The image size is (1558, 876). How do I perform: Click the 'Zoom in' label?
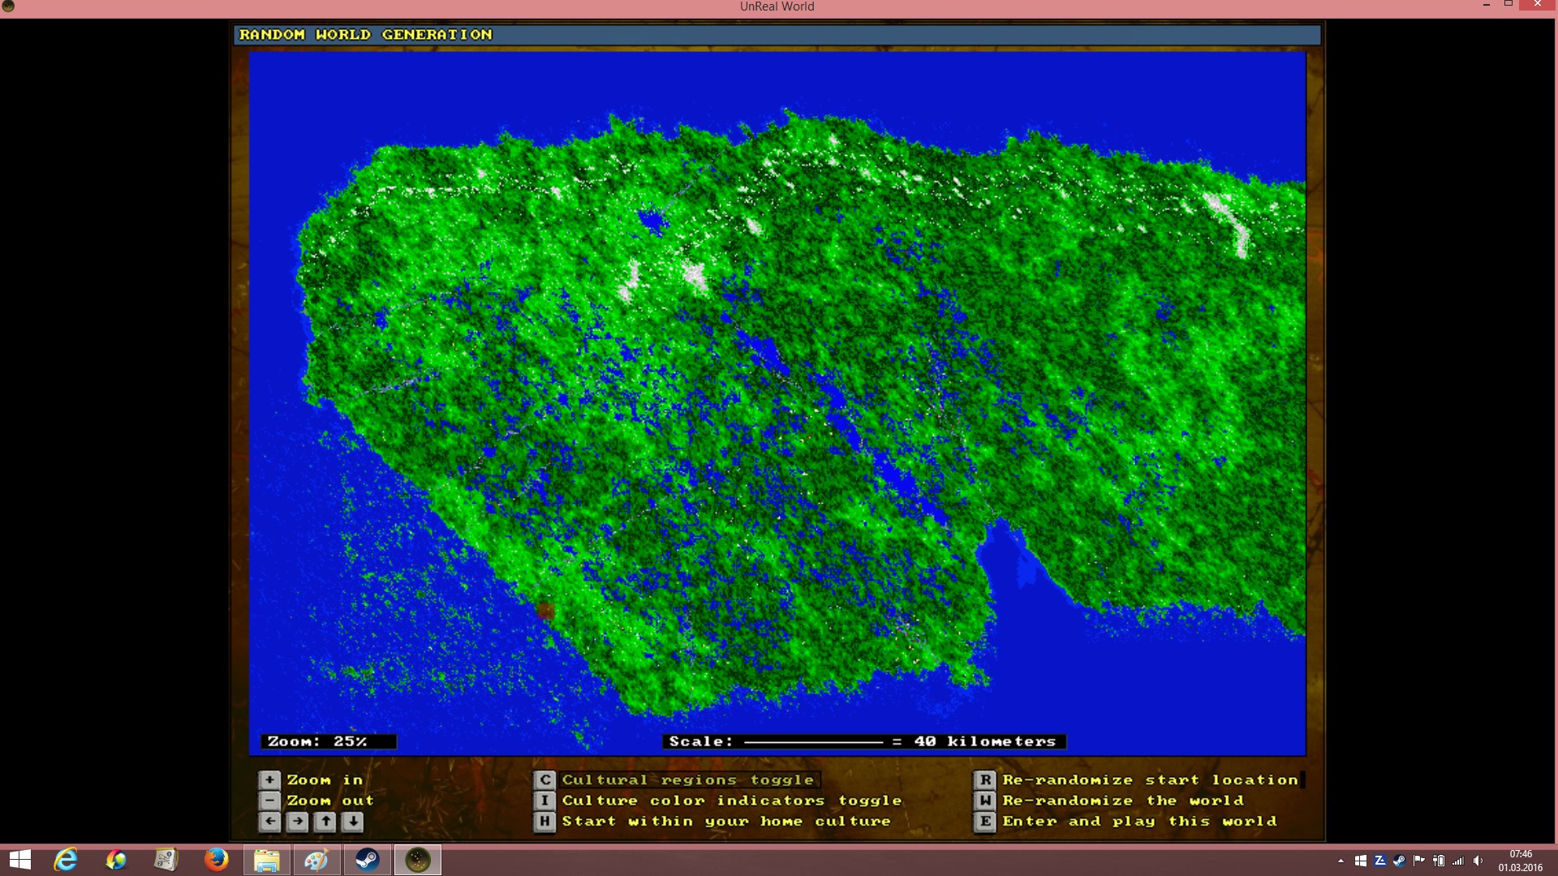pos(325,779)
